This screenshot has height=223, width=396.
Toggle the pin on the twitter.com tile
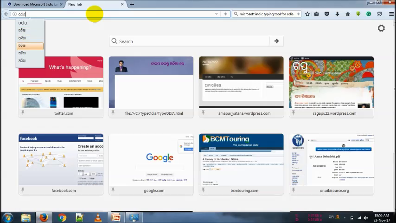click(23, 112)
